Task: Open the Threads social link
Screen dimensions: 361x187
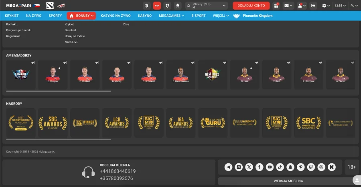Action: (x=321, y=167)
